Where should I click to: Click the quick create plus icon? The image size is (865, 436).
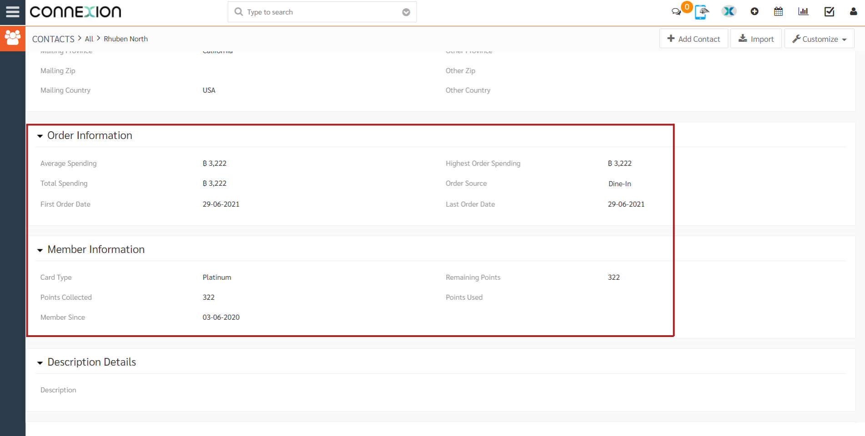pyautogui.click(x=754, y=12)
